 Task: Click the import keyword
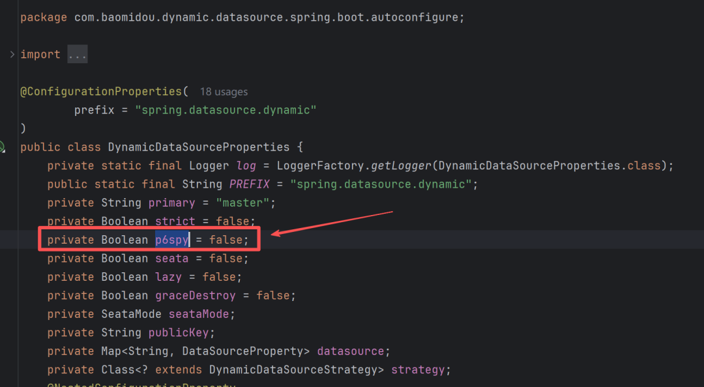coord(40,54)
